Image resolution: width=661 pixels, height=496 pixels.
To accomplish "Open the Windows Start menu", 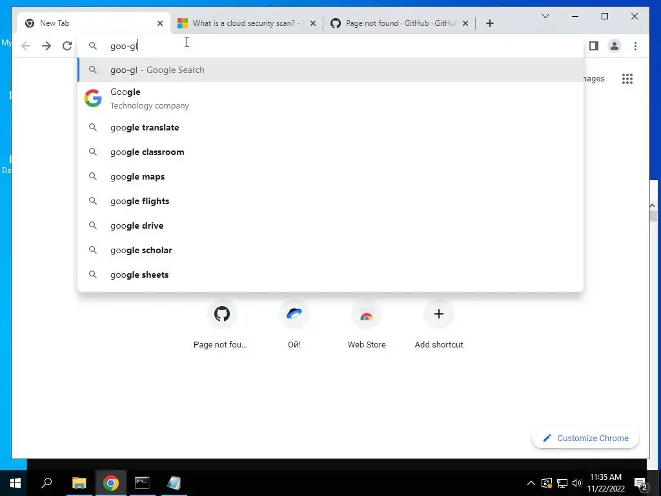I will coord(15,483).
